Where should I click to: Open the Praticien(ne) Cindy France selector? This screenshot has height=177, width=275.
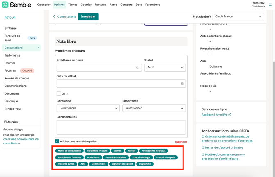(238, 17)
